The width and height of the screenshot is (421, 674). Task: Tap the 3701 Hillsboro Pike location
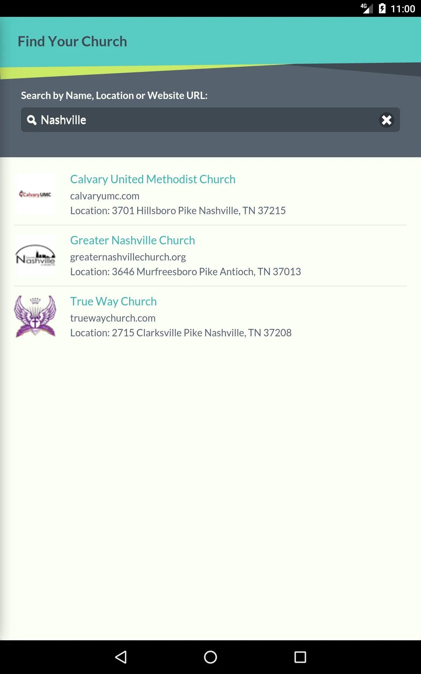(178, 211)
